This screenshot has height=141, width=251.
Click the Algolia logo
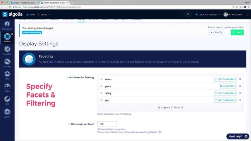point(13,14)
